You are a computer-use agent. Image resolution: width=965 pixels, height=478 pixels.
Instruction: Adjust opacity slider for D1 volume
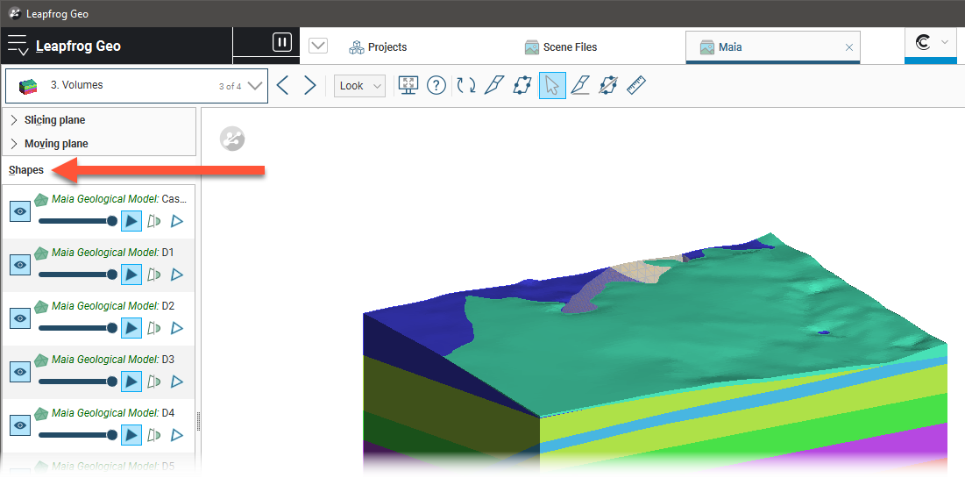[77, 275]
